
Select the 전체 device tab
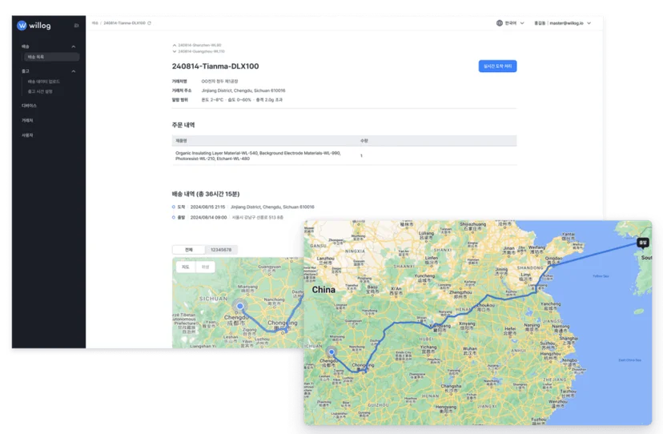[x=189, y=250]
